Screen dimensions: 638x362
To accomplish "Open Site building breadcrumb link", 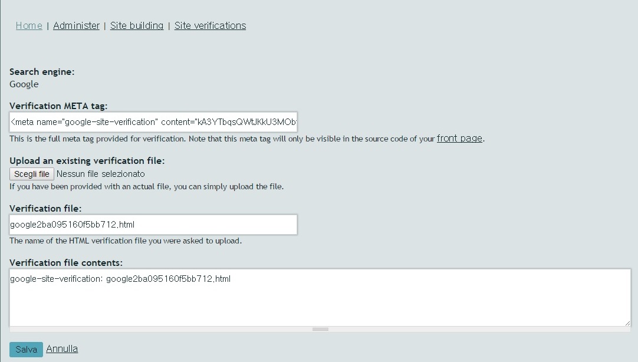I will pyautogui.click(x=137, y=25).
